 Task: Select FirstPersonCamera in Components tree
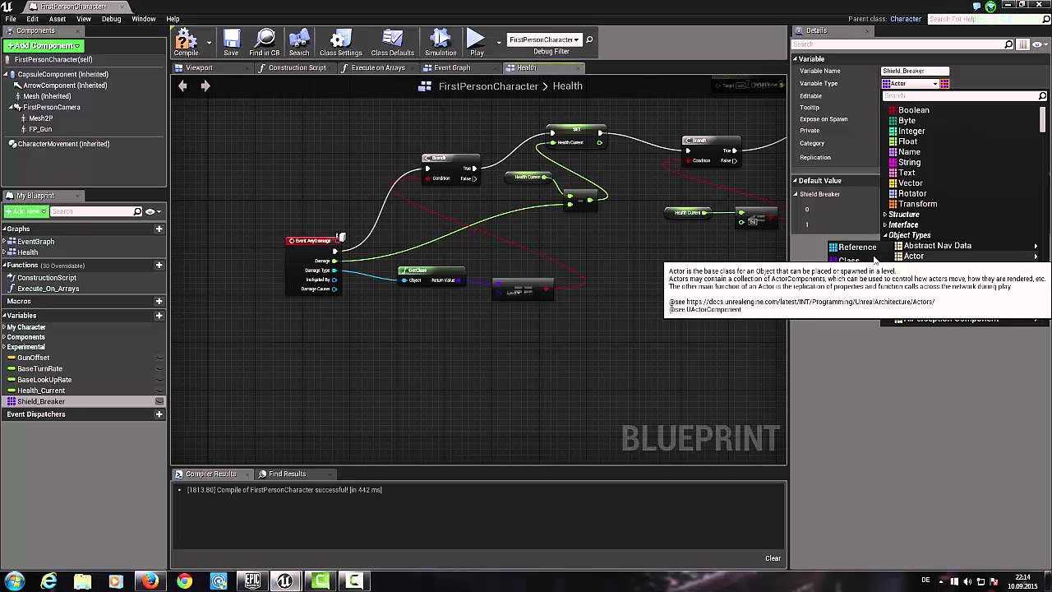pyautogui.click(x=51, y=108)
